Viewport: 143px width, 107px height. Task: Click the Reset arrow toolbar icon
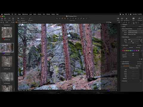(18, 18)
